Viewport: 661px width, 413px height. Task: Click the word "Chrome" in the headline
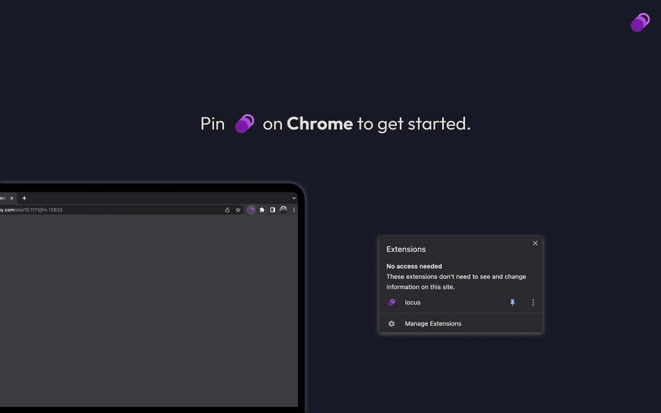pyautogui.click(x=320, y=123)
